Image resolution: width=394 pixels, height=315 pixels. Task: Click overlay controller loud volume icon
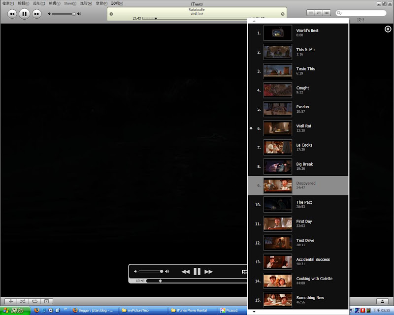[x=167, y=271]
